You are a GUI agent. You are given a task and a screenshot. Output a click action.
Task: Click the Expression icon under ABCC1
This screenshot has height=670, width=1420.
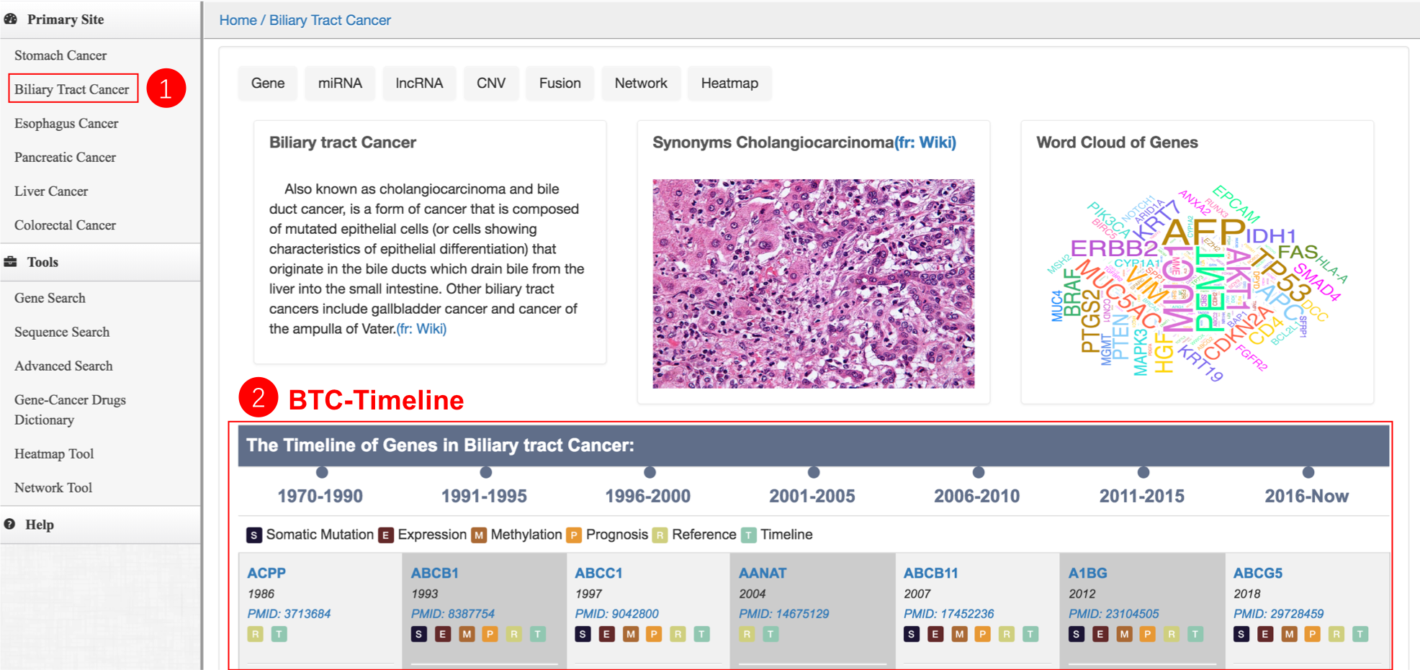coord(607,634)
